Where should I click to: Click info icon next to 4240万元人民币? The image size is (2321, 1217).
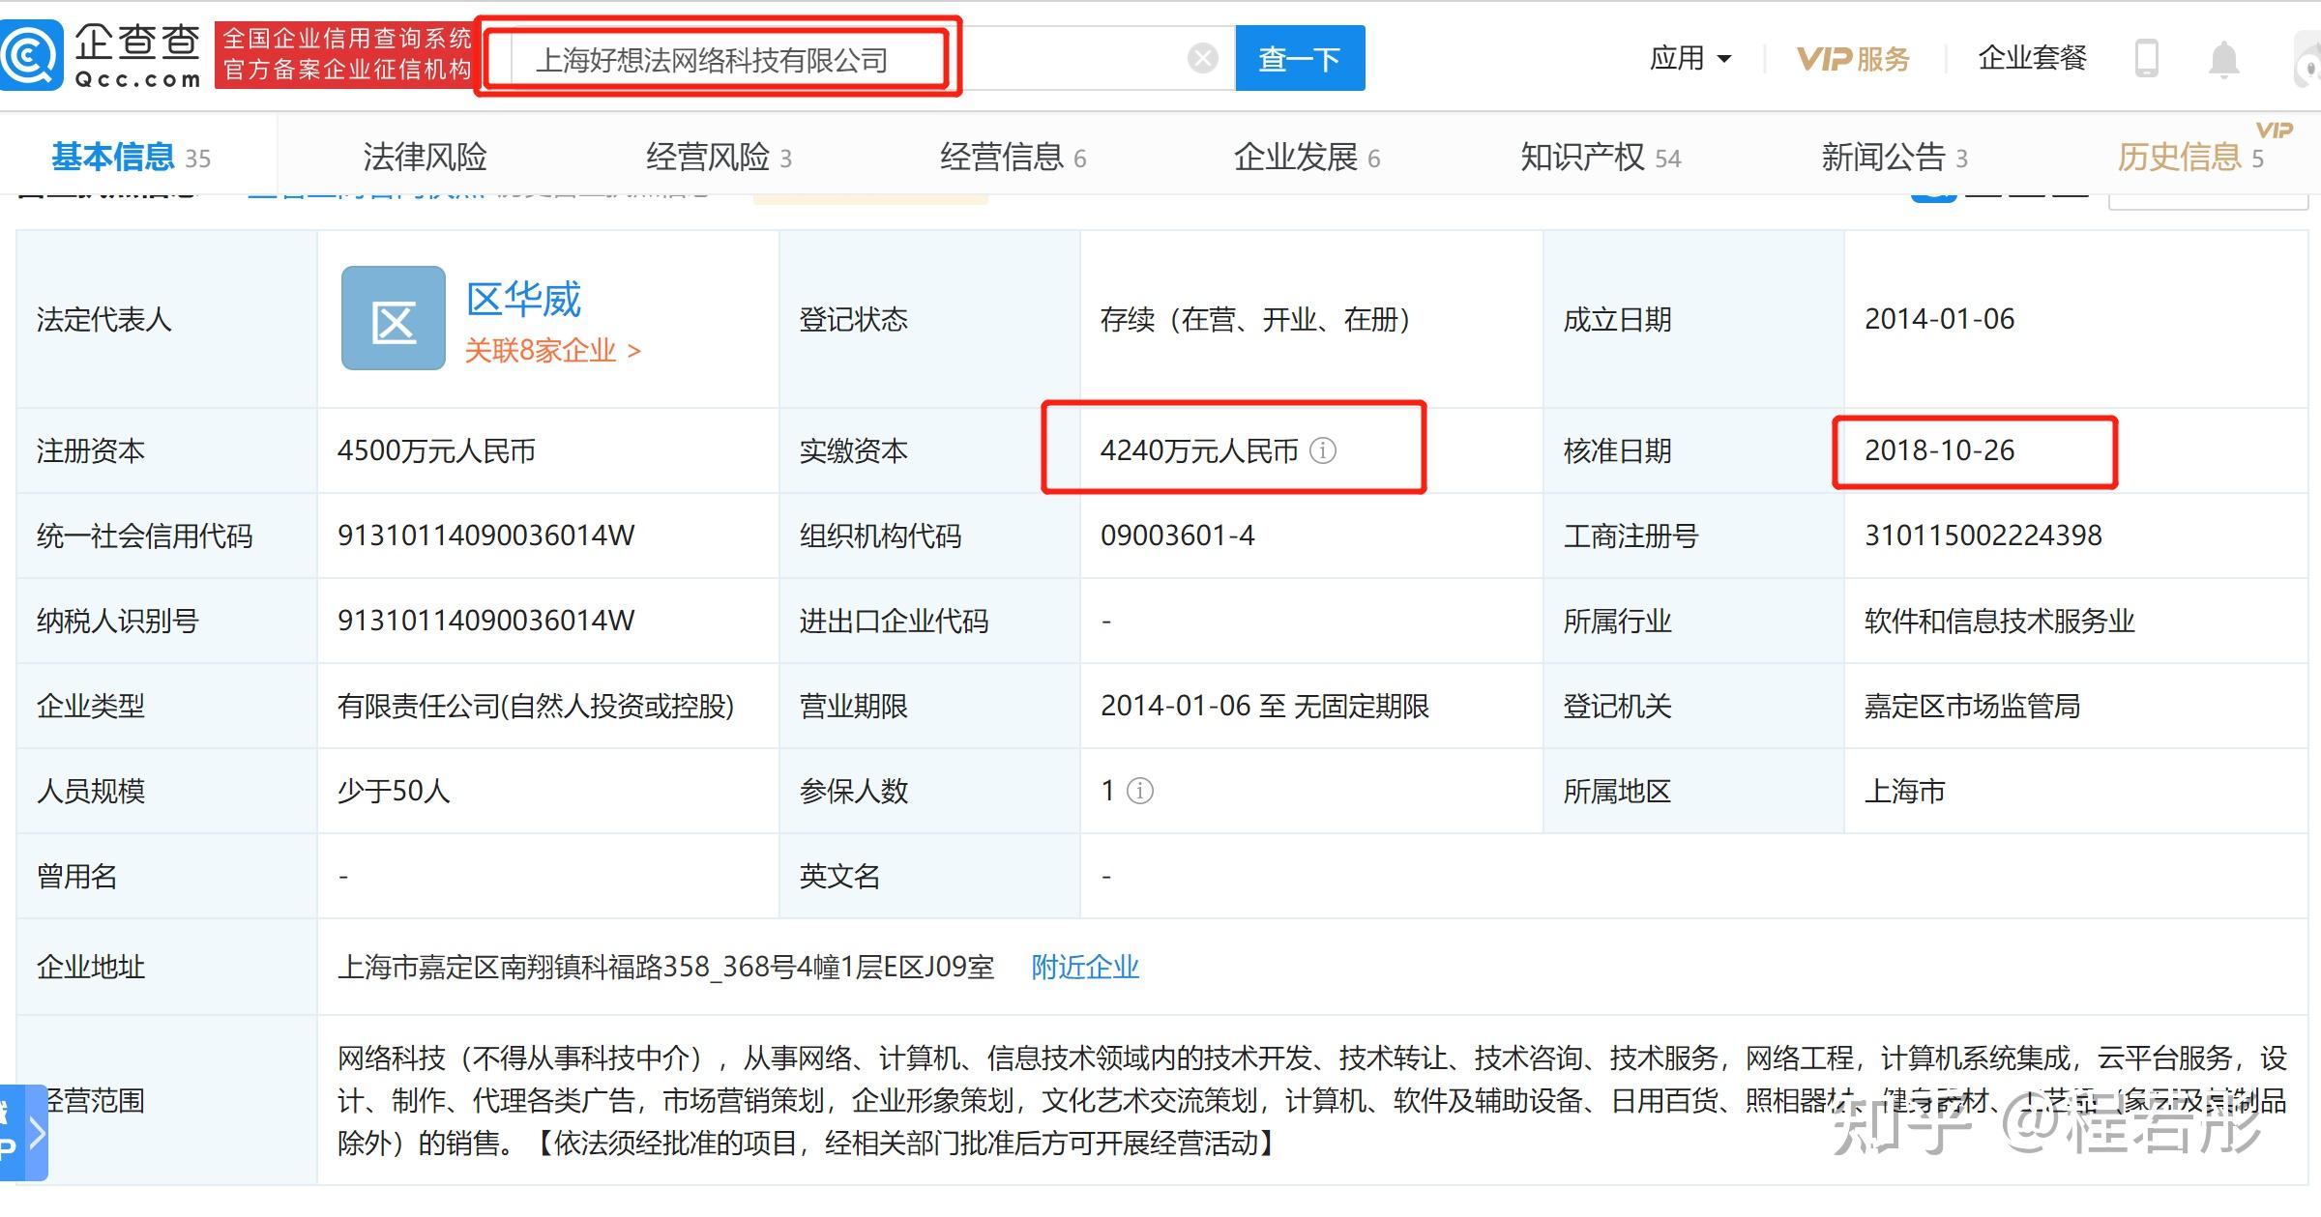1322,450
